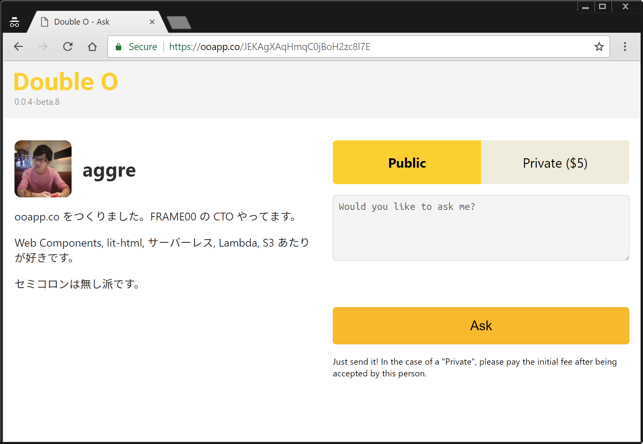Go to the browser home page

[x=92, y=47]
